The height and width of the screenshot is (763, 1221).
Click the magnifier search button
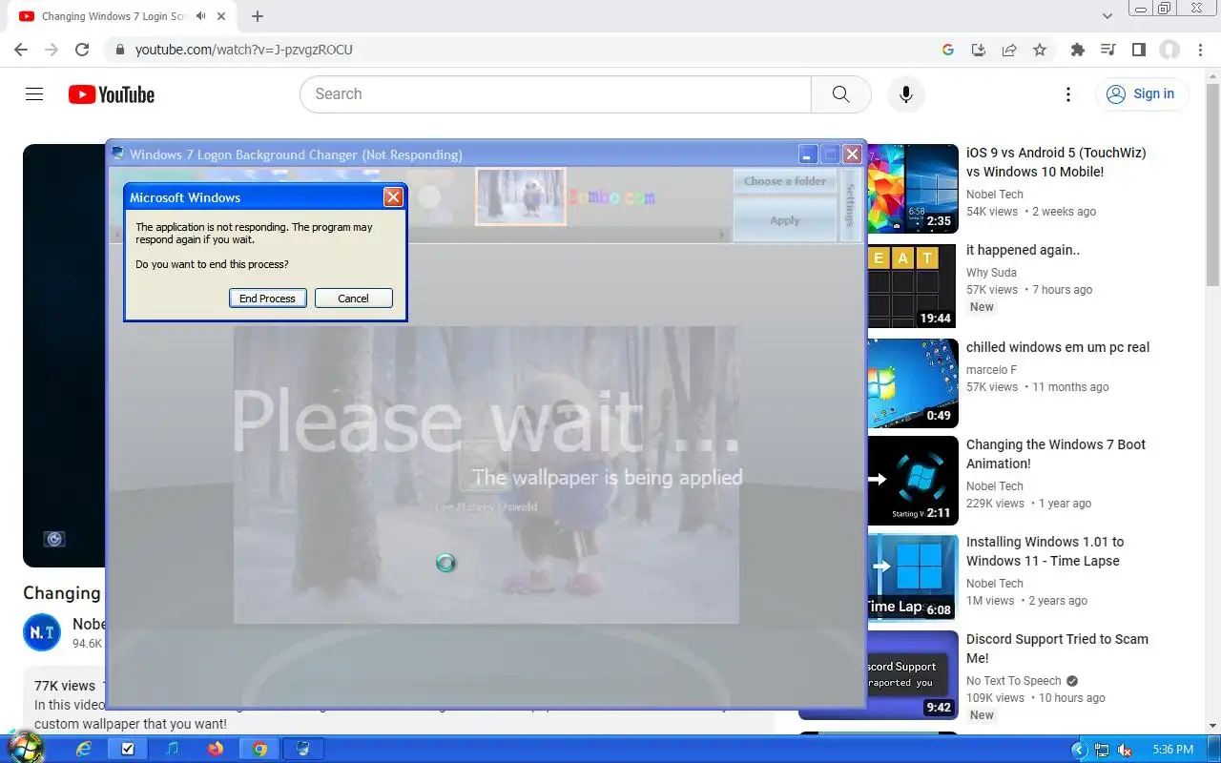840,94
